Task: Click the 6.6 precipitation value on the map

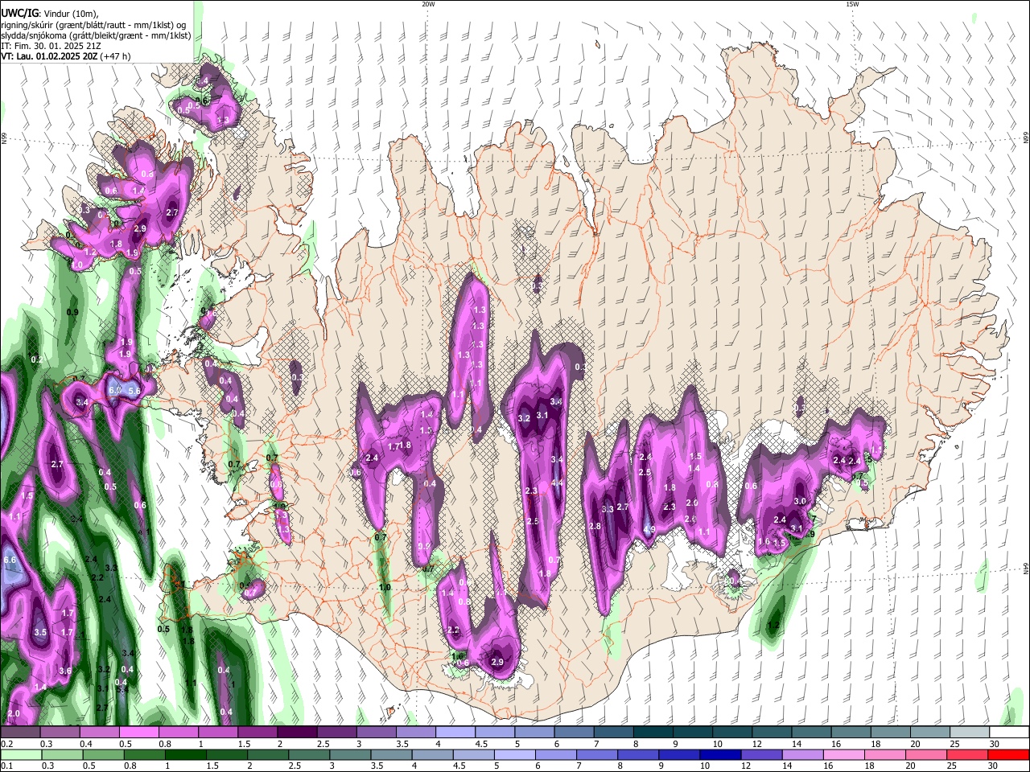Action: (10, 560)
